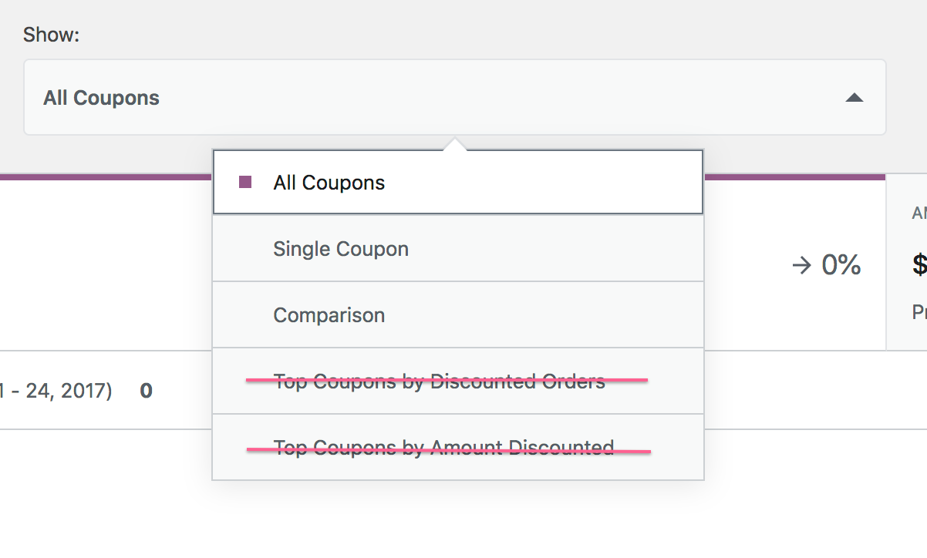This screenshot has height=558, width=927.
Task: Select Single Coupon from the list
Action: click(x=340, y=248)
